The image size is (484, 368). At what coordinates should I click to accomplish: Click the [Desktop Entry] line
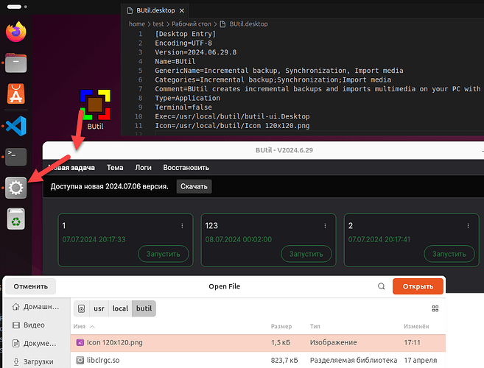point(185,34)
